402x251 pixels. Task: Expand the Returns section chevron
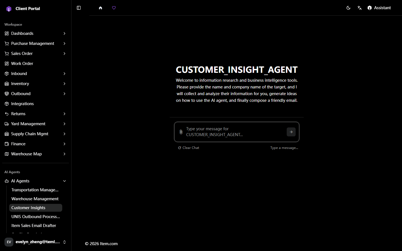64,114
